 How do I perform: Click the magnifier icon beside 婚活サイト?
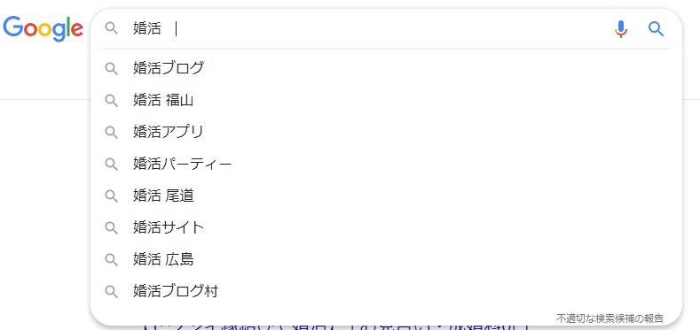(111, 228)
